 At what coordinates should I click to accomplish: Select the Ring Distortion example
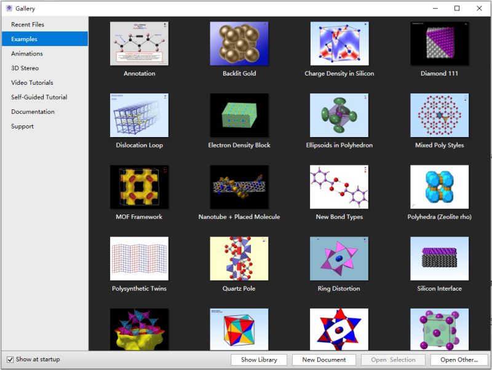click(x=339, y=259)
